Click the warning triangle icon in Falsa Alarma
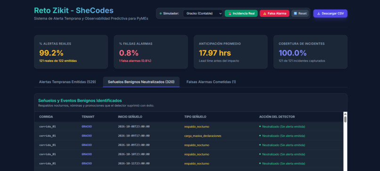The image size is (380, 171). coord(264,14)
